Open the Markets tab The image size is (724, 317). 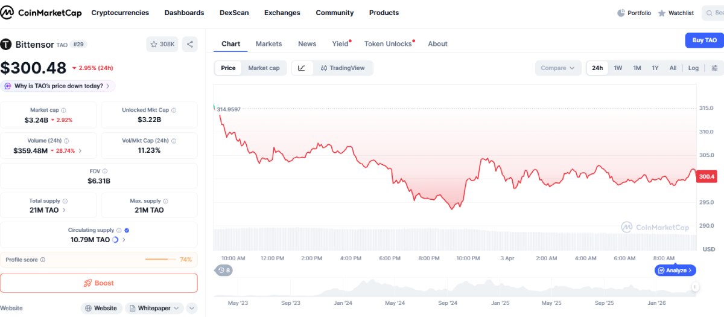268,43
